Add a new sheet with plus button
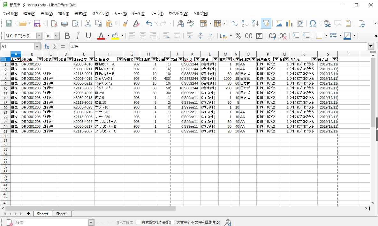Viewport: 378px width, 226px height. click(x=28, y=214)
